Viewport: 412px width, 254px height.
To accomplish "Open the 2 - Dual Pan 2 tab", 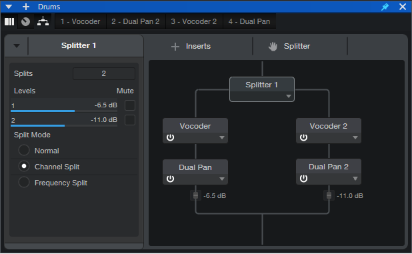I will coord(135,21).
